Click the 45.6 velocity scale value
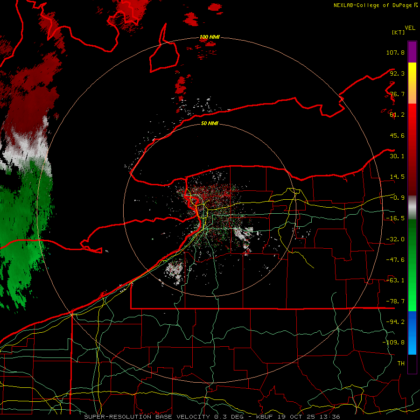420x420 pixels. click(x=397, y=135)
